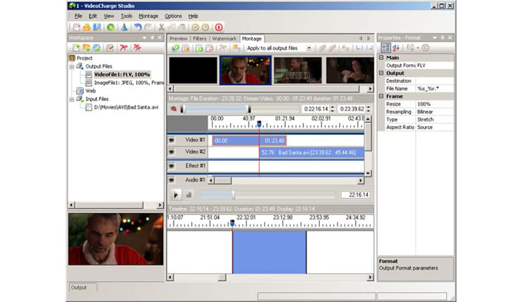Viewport: 522px width, 302px height.
Task: Toggle visibility of the Video #2 track
Action: (172, 152)
